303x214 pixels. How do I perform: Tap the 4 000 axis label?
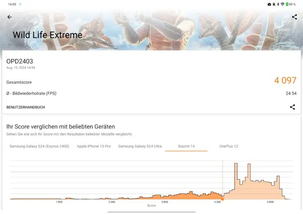click(x=217, y=202)
